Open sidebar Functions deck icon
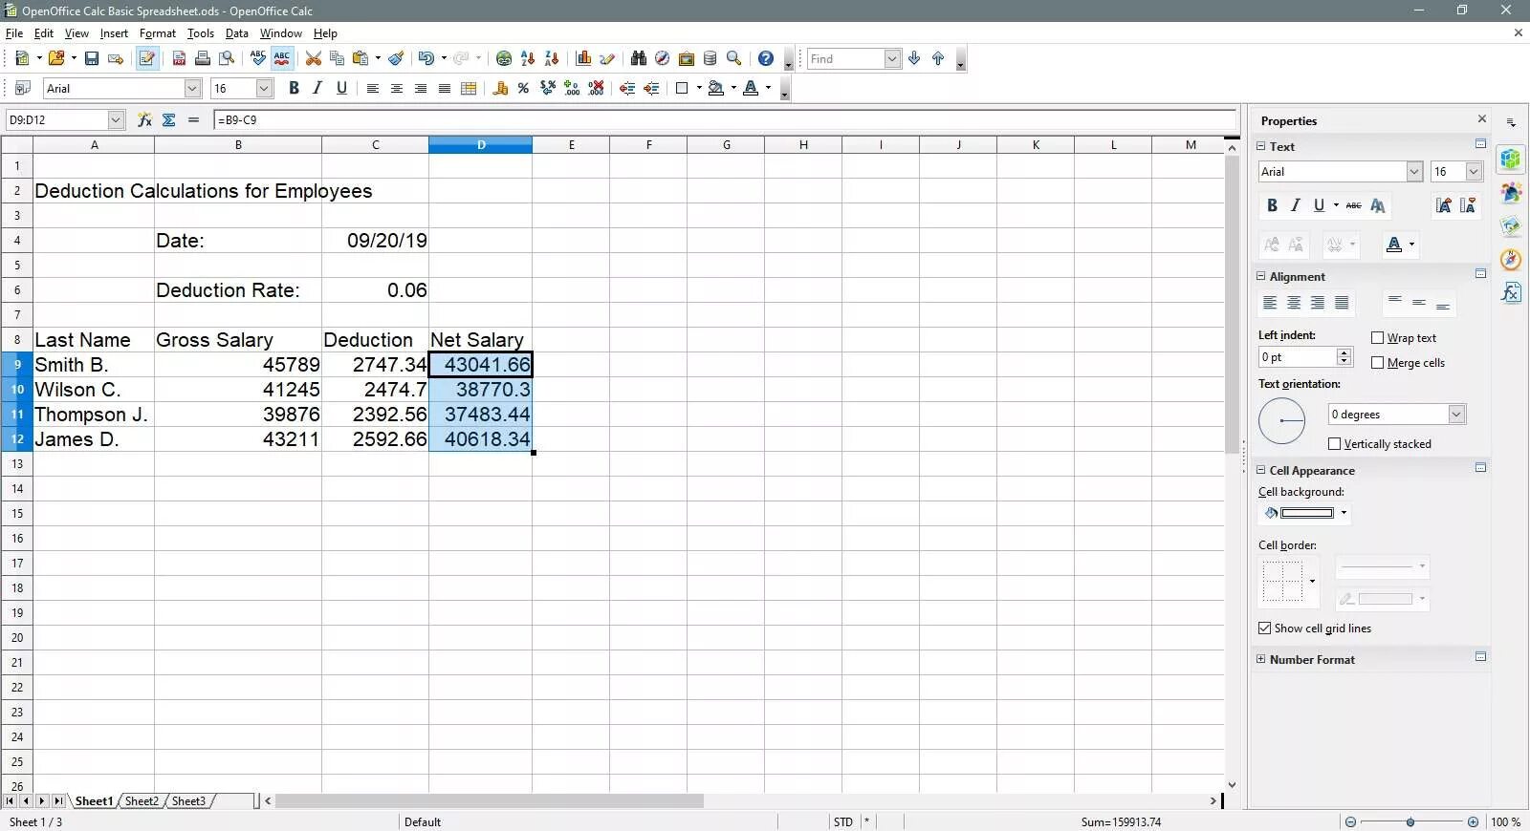 (x=1511, y=292)
